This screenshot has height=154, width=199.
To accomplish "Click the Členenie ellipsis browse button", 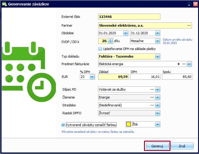I will tap(152, 97).
